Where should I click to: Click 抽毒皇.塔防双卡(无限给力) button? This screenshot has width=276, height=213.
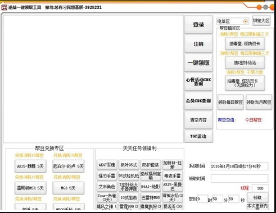[x=245, y=83]
